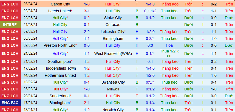Select Norwich City team name
Image resolution: width=235 pixels, height=112 pixels.
click(x=113, y=110)
